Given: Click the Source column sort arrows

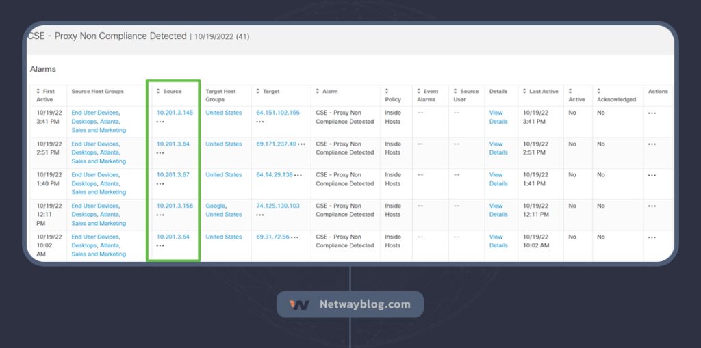Looking at the screenshot, I should 158,91.
